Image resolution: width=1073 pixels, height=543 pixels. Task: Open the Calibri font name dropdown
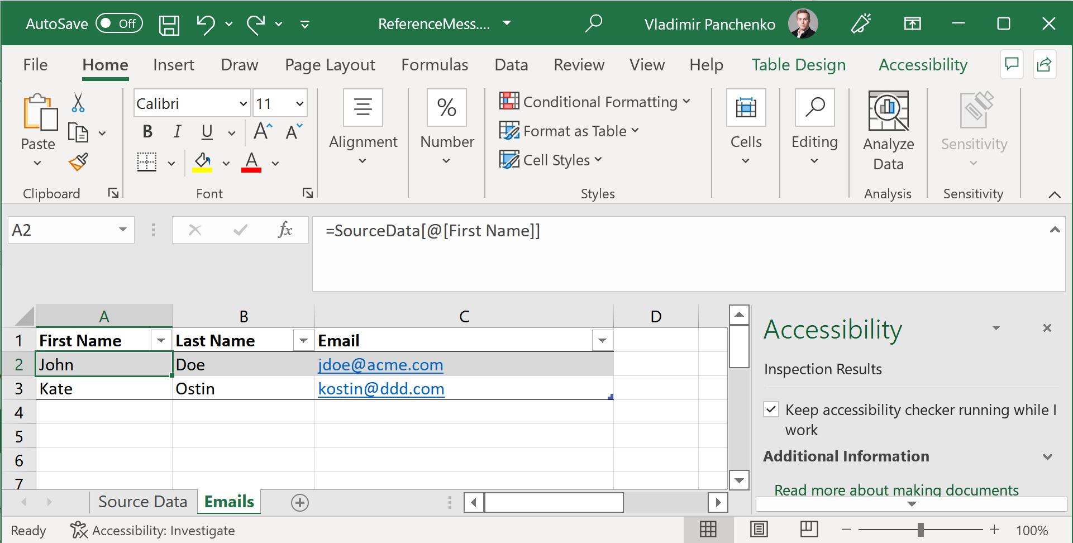tap(243, 104)
